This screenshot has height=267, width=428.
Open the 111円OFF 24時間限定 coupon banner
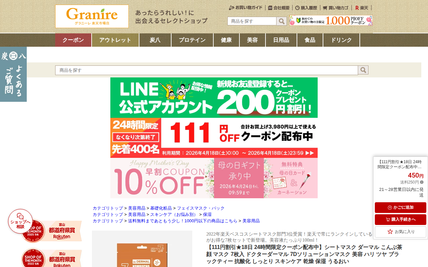pyautogui.click(x=214, y=138)
